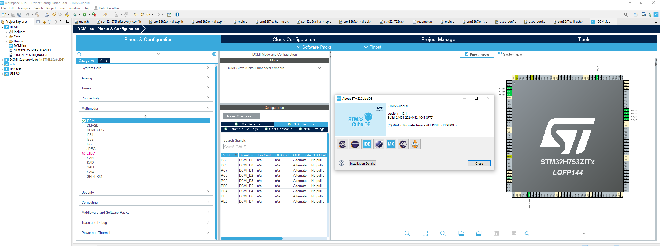Expand the System Core category
Image resolution: width=660 pixels, height=246 pixels.
(146, 68)
